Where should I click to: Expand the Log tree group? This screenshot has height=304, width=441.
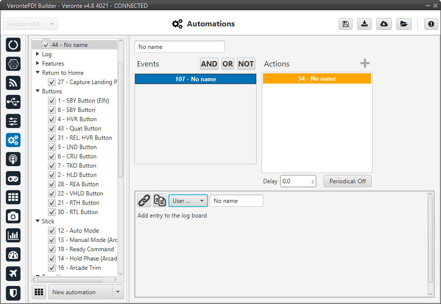[x=38, y=54]
